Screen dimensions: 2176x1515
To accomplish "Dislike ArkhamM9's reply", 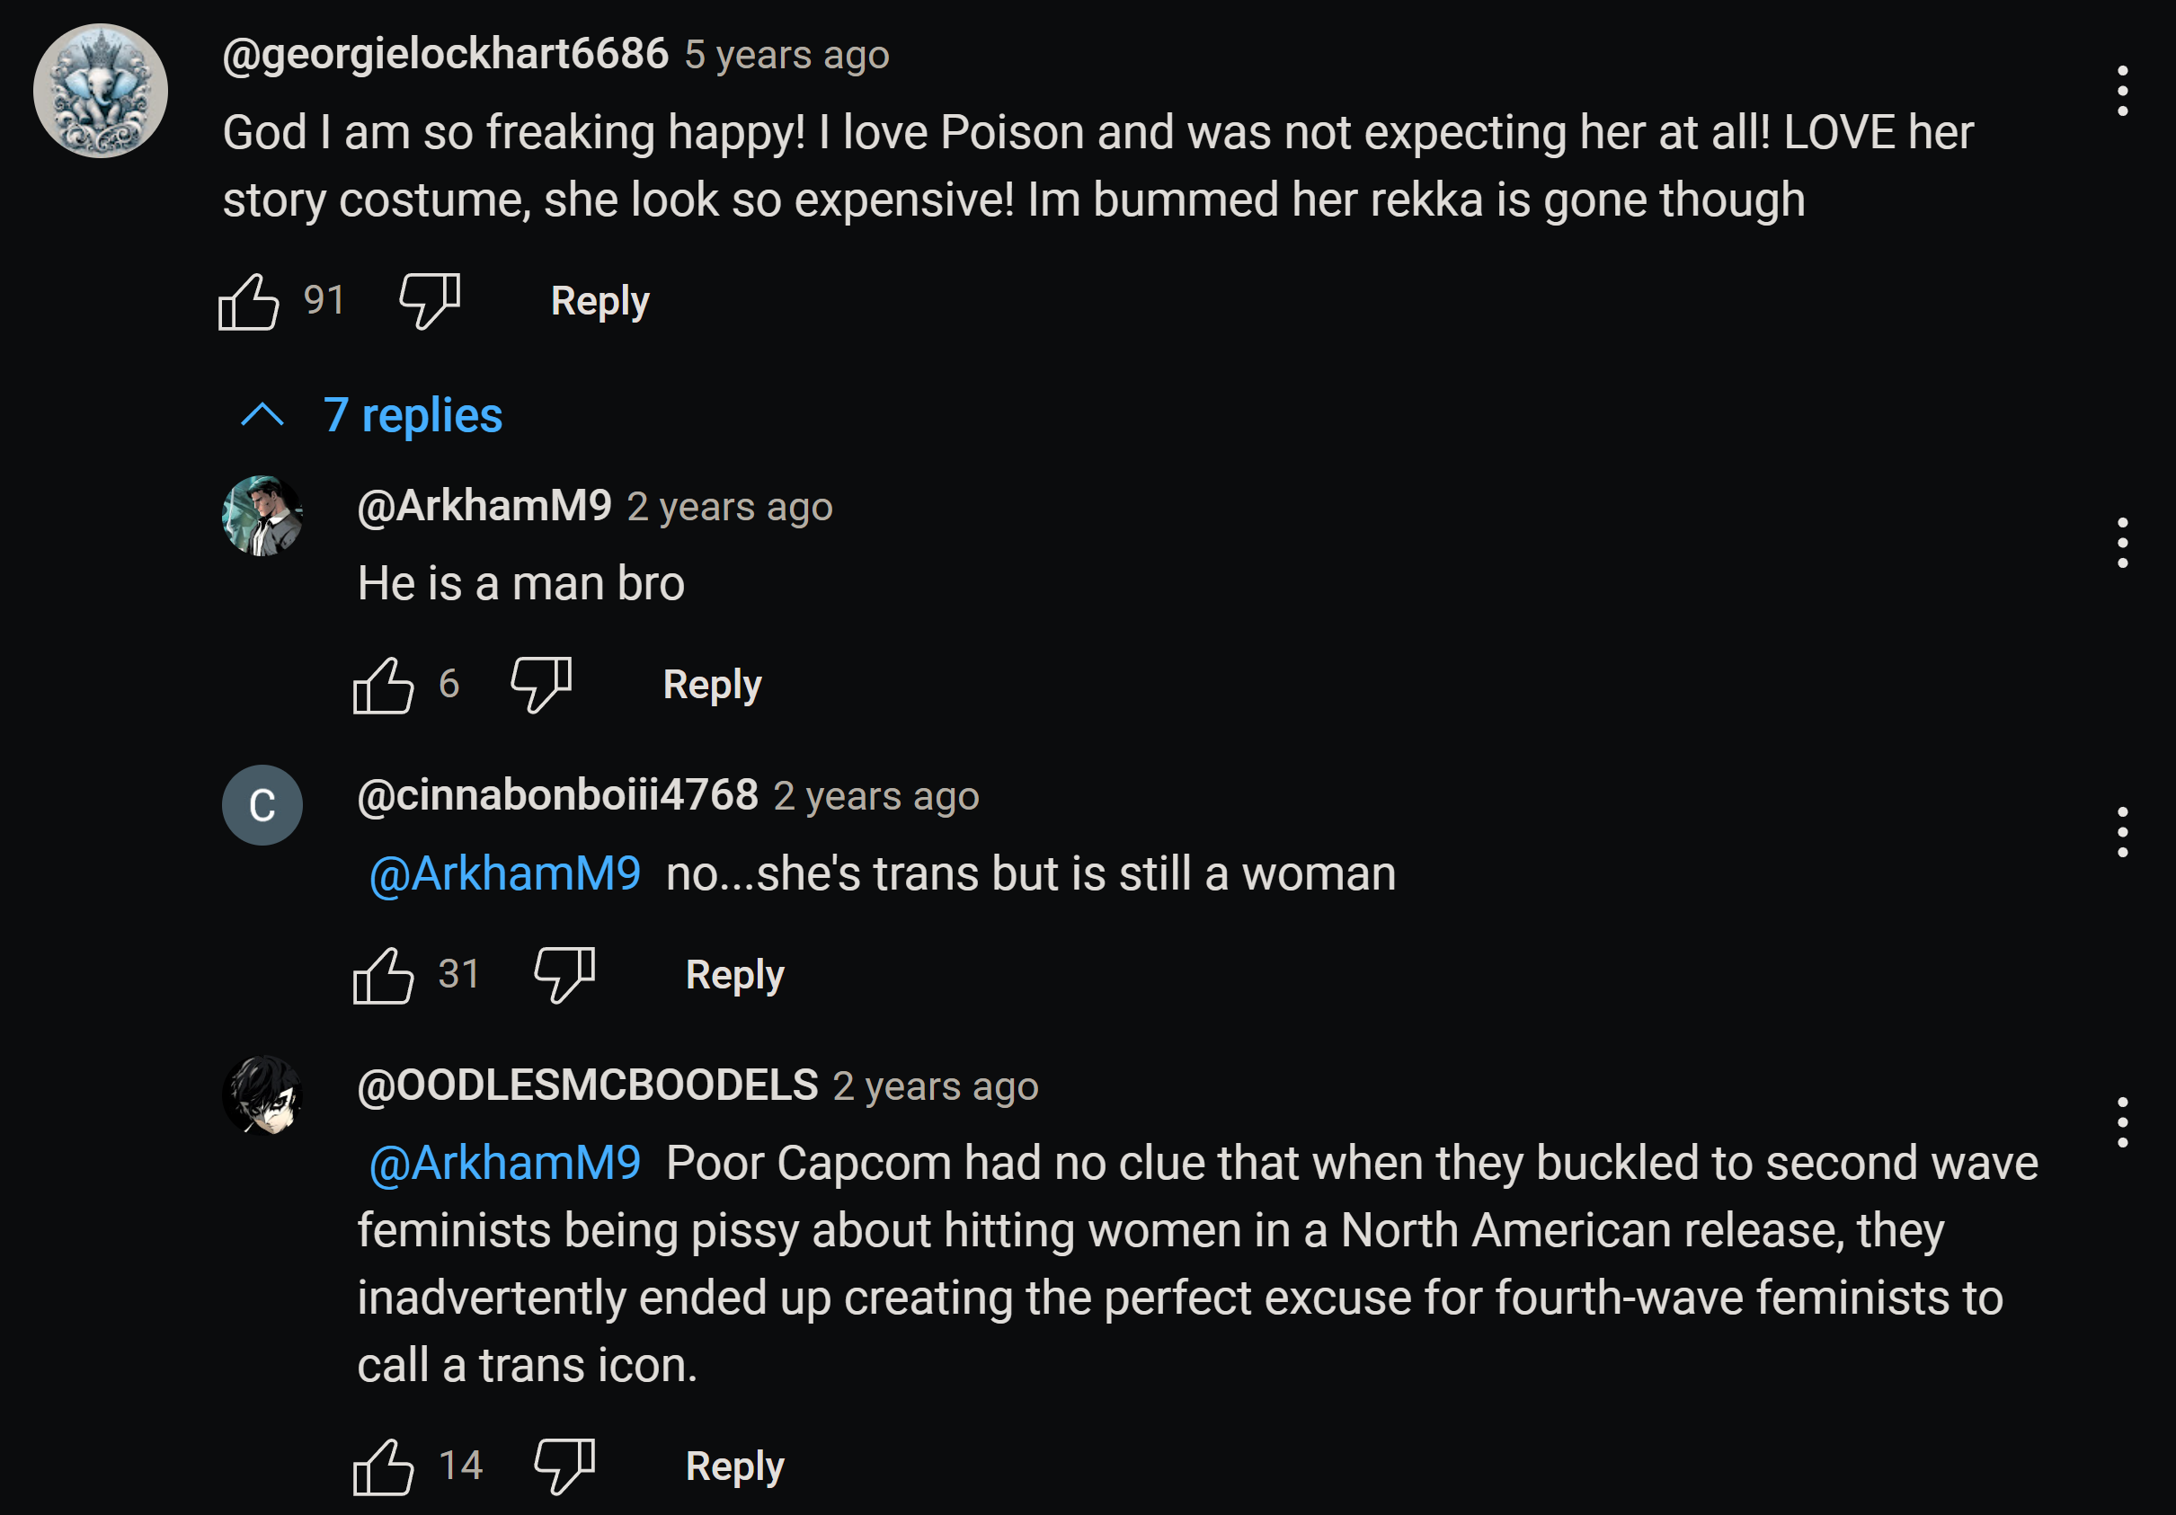I will 540,685.
